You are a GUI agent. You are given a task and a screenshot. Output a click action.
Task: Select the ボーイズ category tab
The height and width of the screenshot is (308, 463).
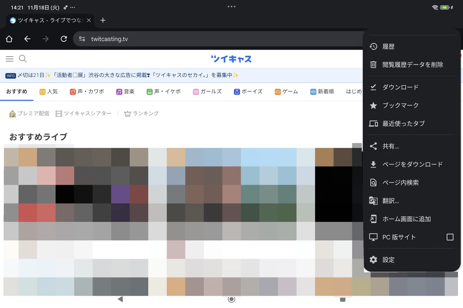[248, 92]
